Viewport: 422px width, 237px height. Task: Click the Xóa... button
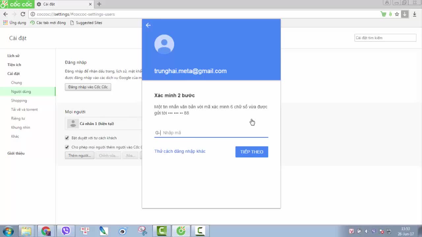131,155
